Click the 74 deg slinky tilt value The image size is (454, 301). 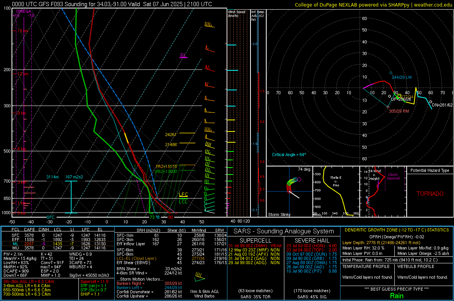(x=304, y=169)
